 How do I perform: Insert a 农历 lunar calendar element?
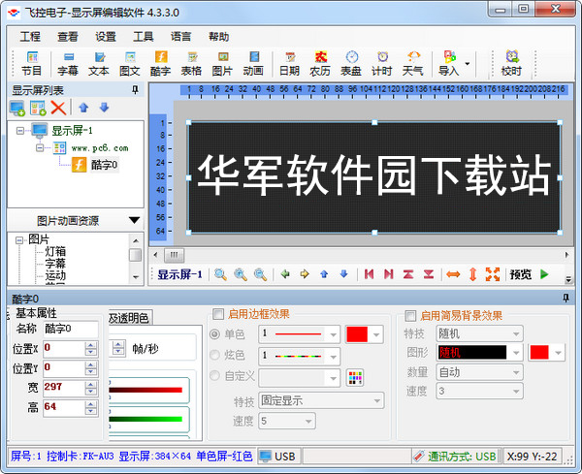pyautogui.click(x=320, y=63)
